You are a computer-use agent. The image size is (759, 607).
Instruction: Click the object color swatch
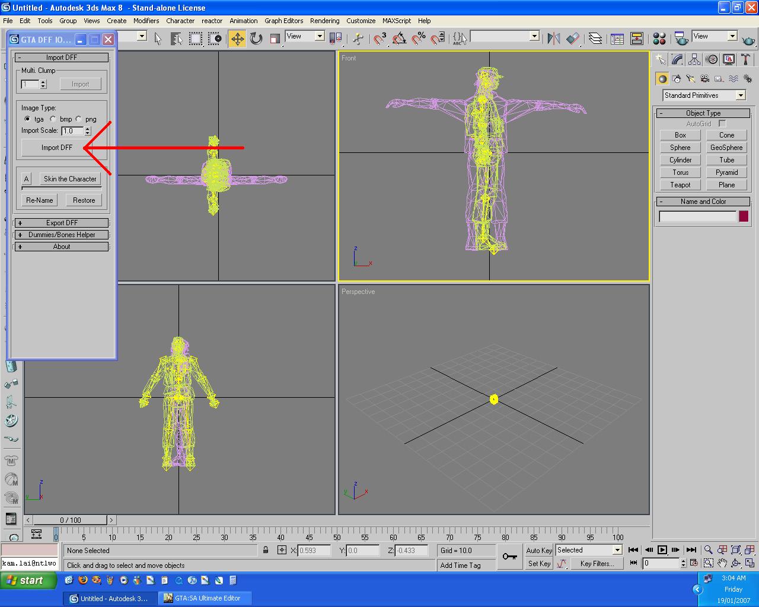[744, 216]
